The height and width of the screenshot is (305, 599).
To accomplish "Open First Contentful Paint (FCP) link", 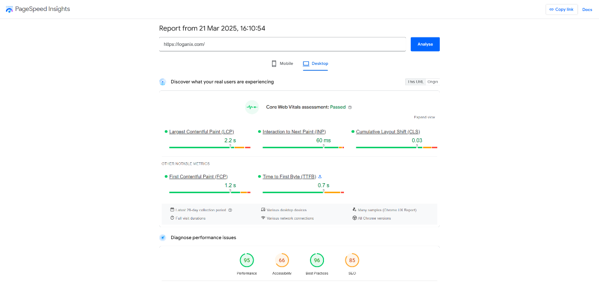I will pos(199,177).
